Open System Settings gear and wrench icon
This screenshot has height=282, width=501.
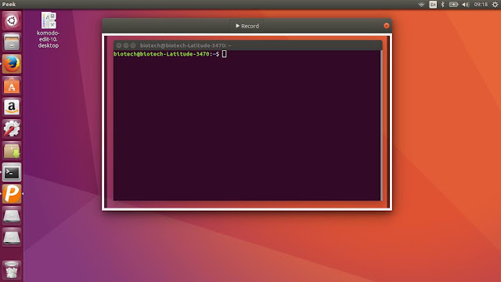[12, 129]
